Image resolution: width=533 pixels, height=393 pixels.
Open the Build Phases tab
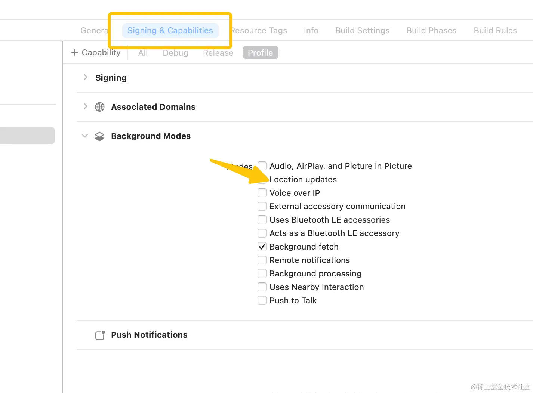[x=431, y=31]
